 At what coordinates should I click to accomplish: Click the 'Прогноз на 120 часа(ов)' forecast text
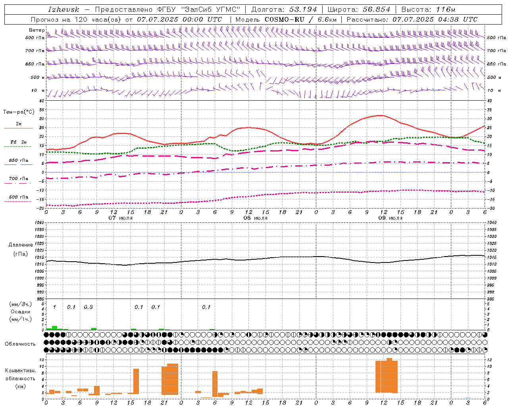click(x=76, y=19)
